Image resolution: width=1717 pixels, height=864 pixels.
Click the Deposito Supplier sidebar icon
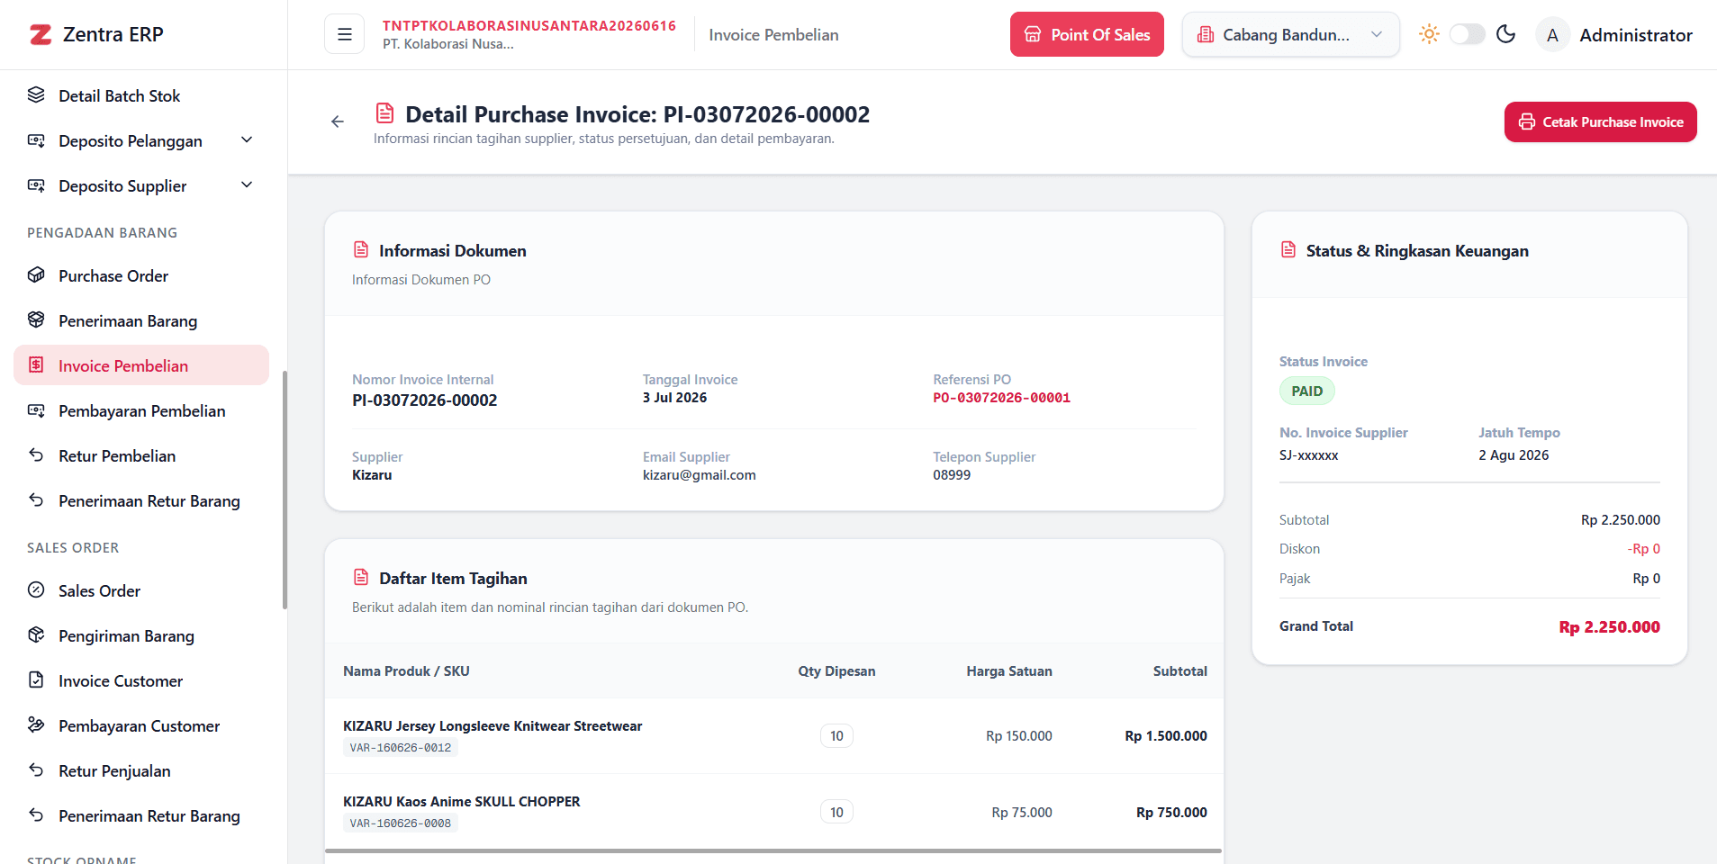(36, 184)
